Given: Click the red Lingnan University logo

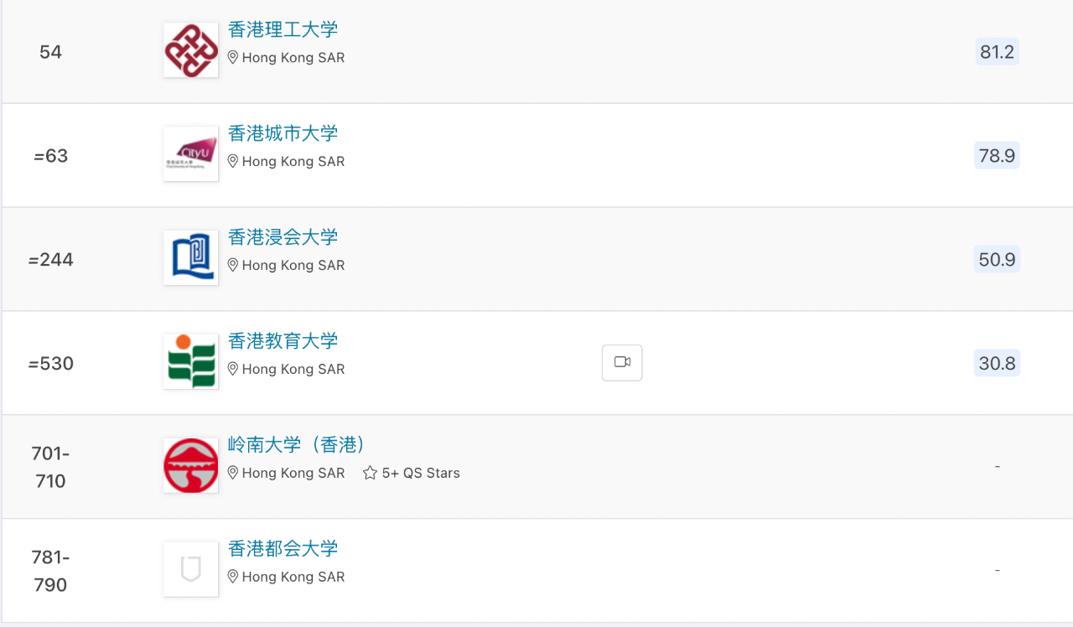Looking at the screenshot, I should [191, 466].
